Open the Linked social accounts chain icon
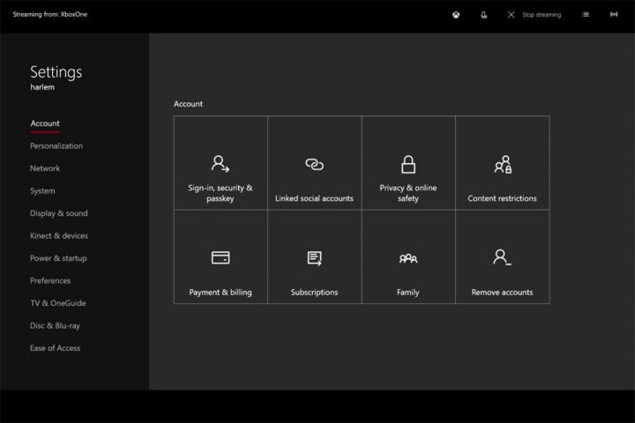The height and width of the screenshot is (423, 635). [314, 164]
